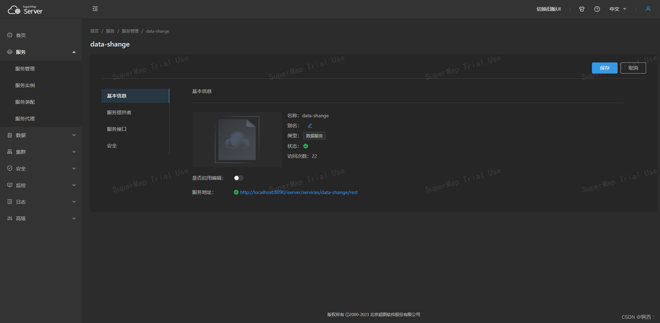Select the 服务提供者 tab
Screen dimensions: 660x323
point(135,112)
